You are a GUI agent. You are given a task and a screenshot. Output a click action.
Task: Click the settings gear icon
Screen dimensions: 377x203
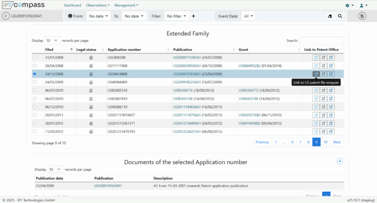click(348, 5)
